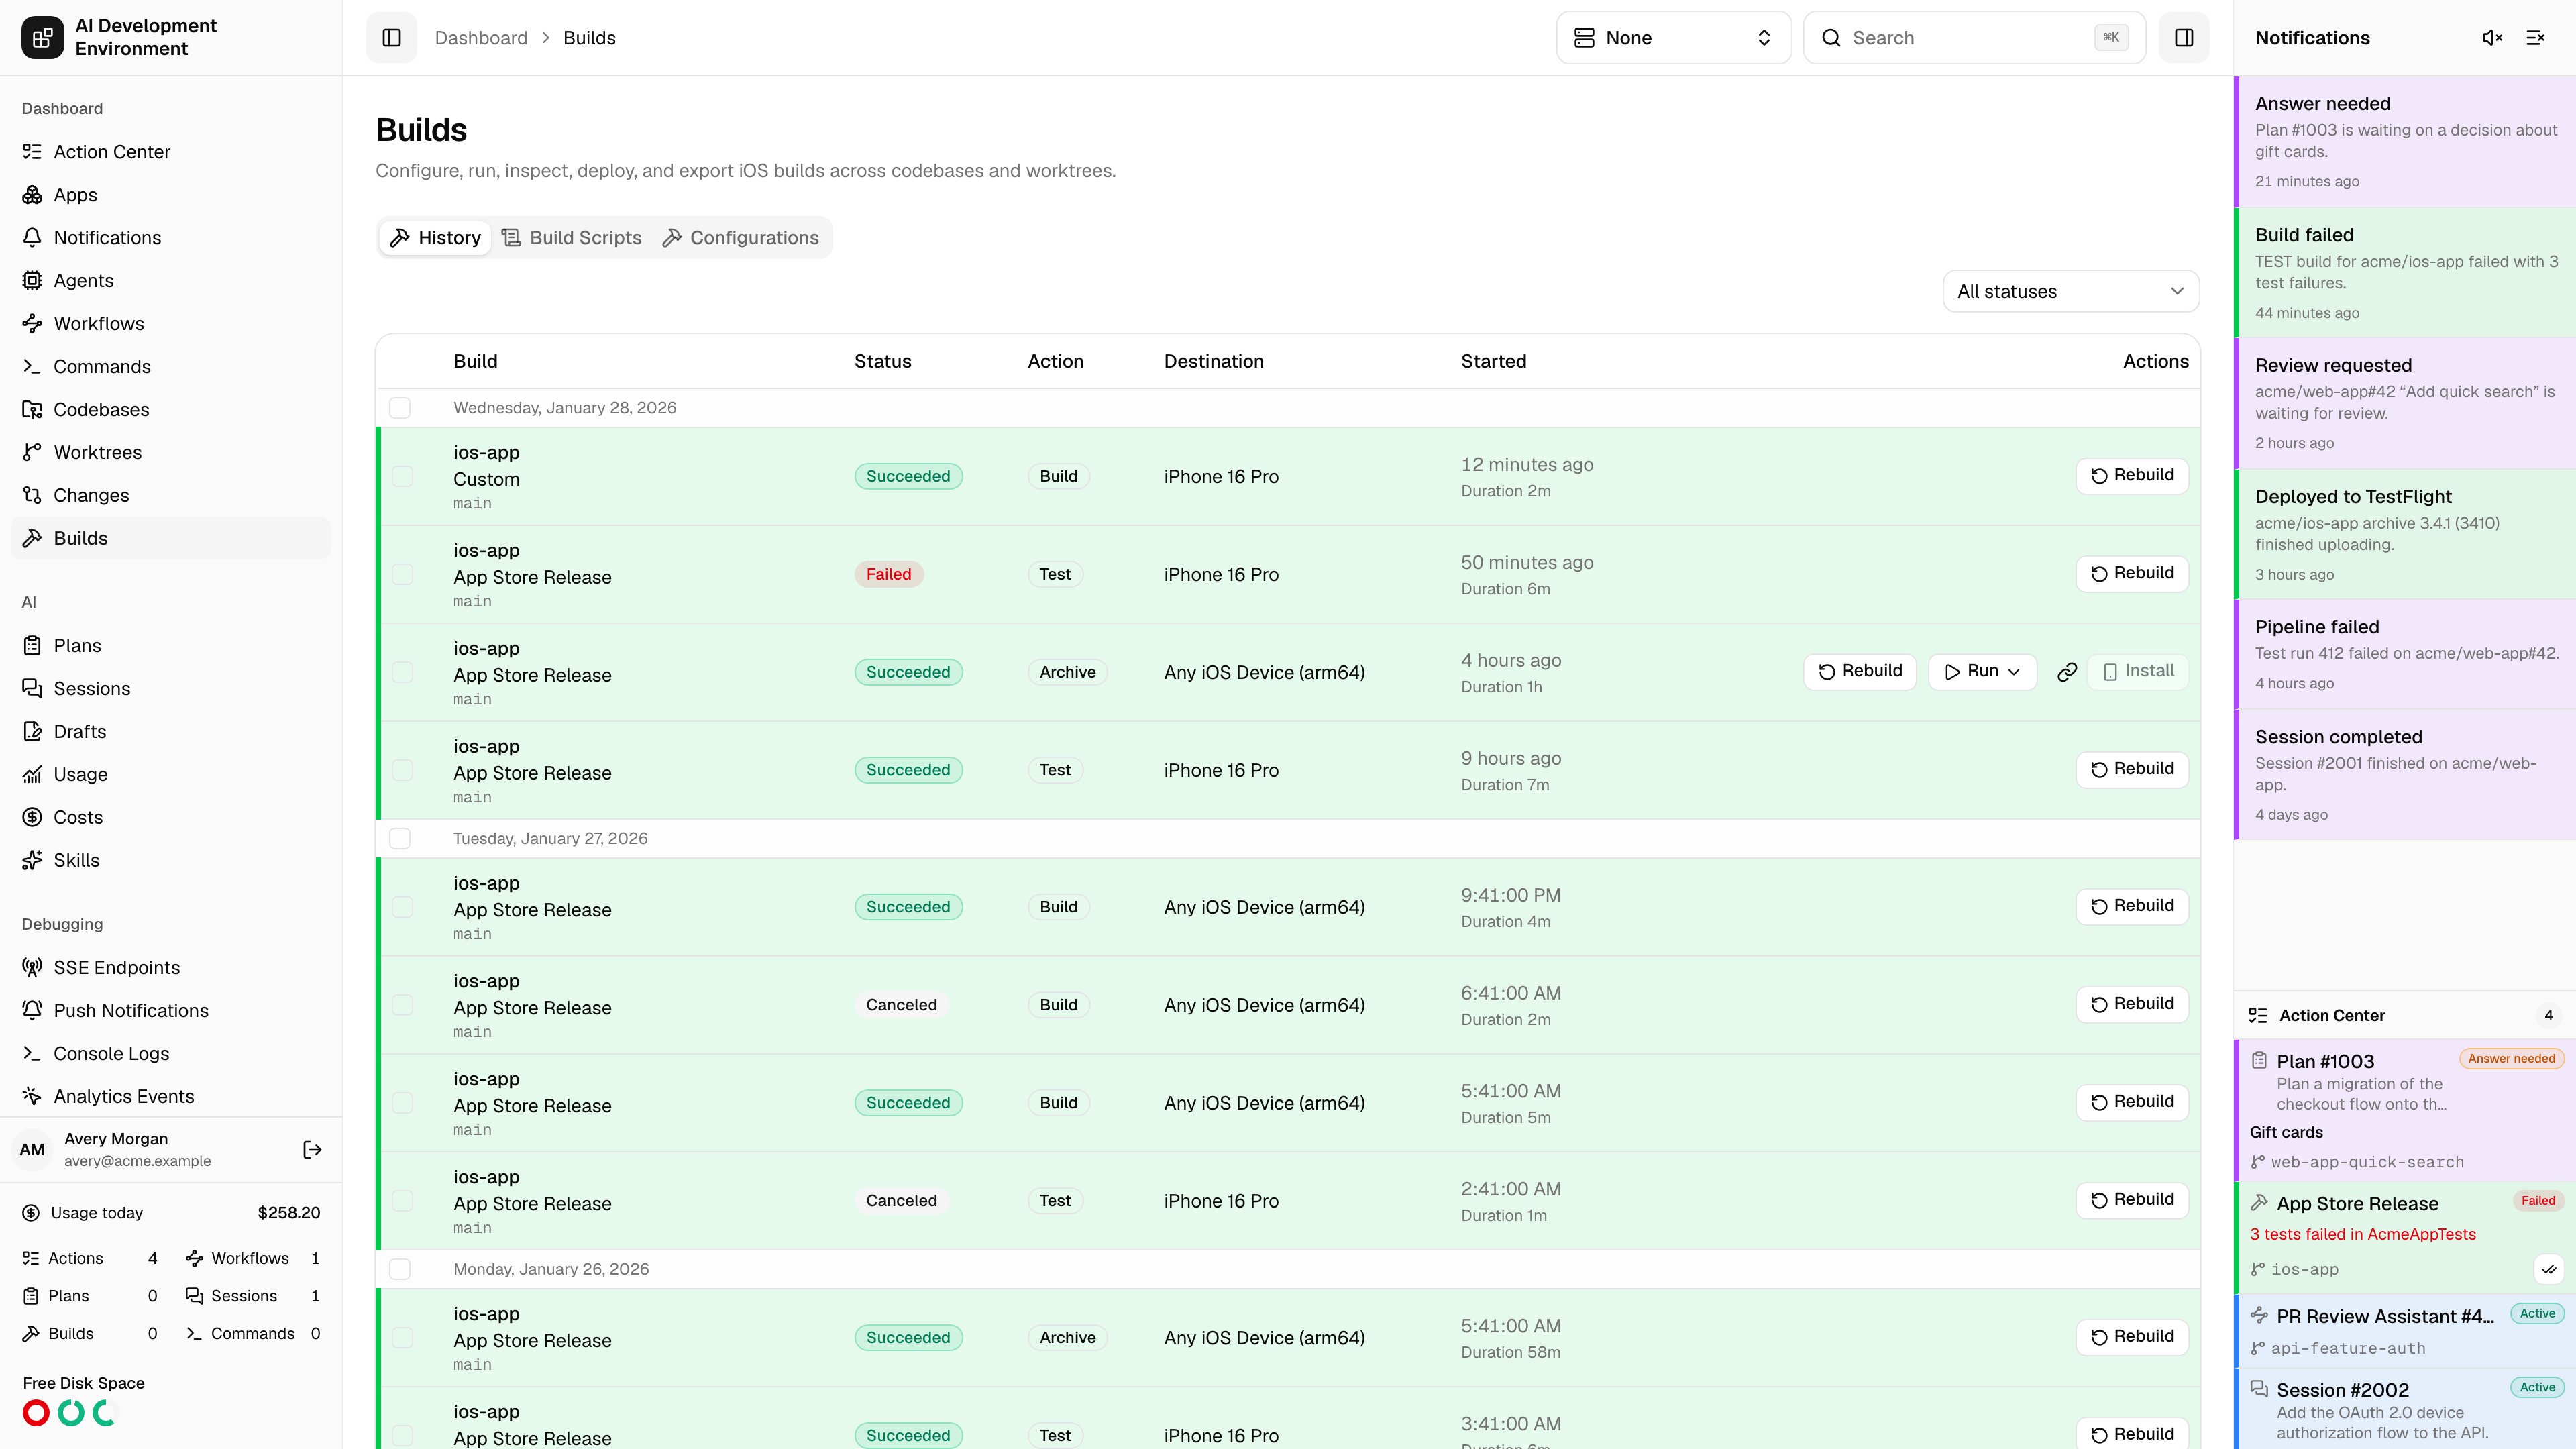The height and width of the screenshot is (1449, 2576).
Task: Go to Dashboard in the breadcrumb
Action: (481, 38)
